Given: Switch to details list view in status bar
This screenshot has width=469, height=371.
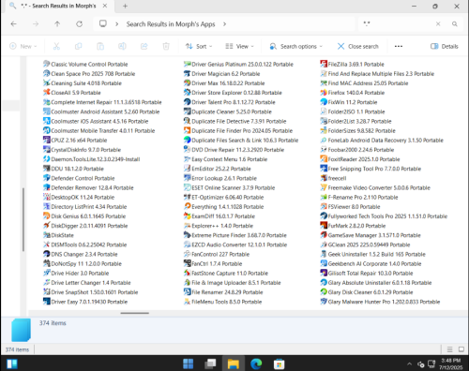Looking at the screenshot, I should pos(449,349).
